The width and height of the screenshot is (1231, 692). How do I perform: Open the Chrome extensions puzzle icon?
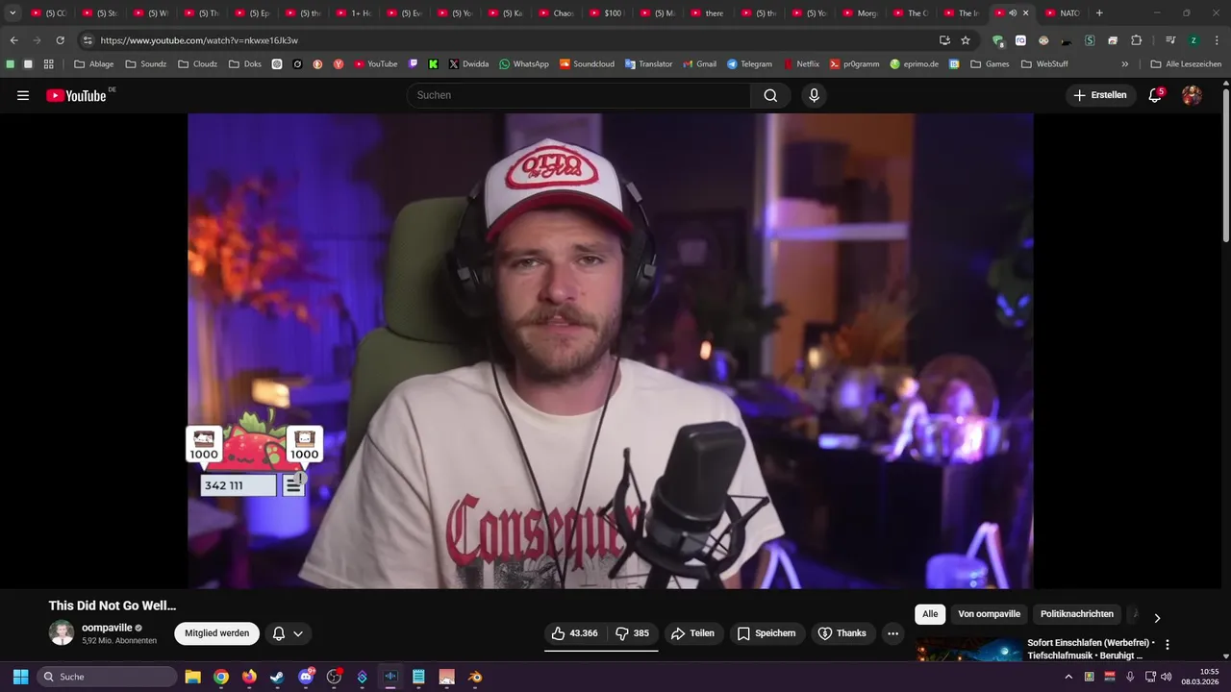tap(1136, 40)
